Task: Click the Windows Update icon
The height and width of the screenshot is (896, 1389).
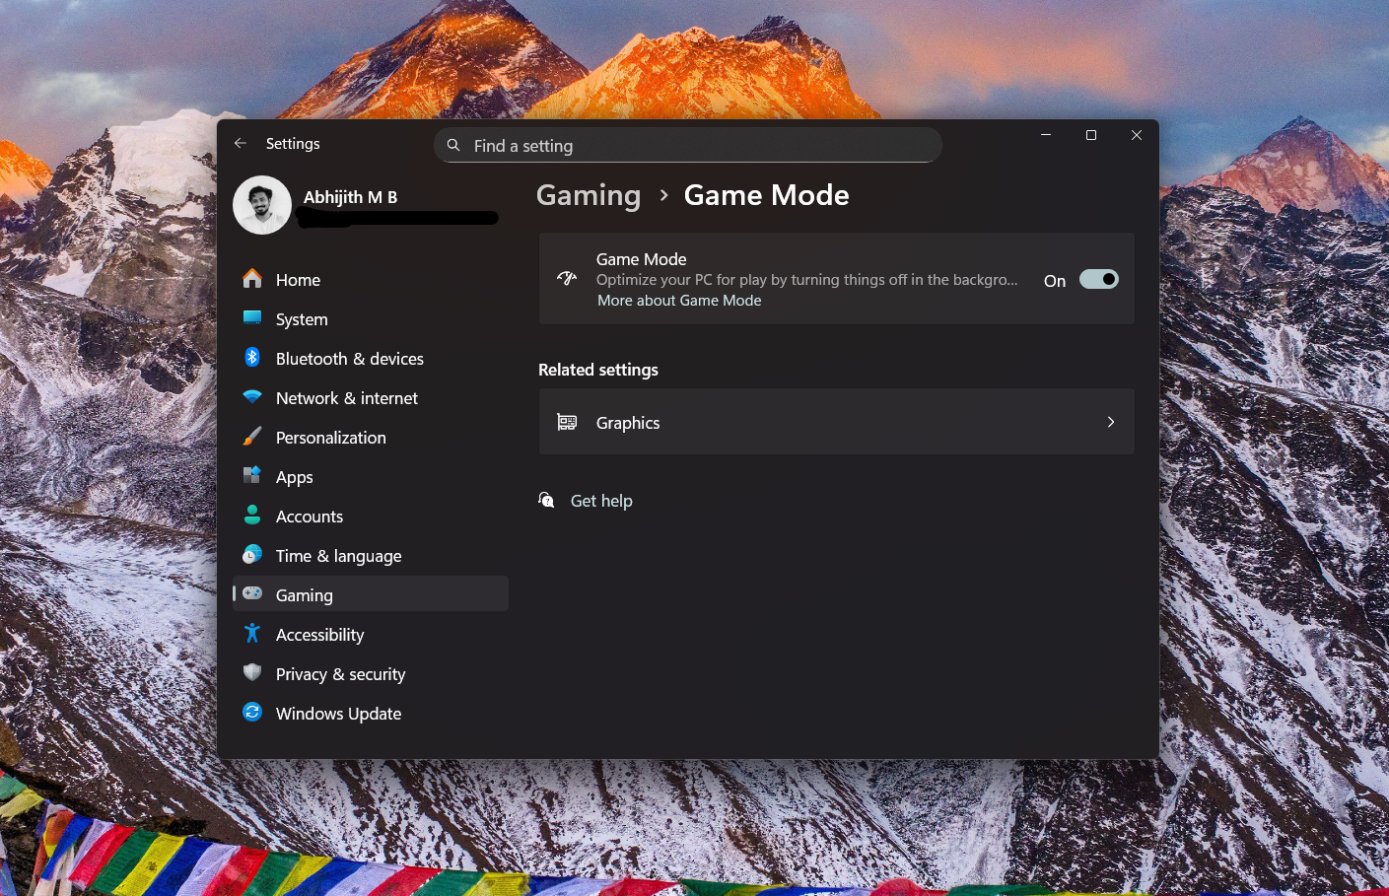Action: tap(252, 713)
